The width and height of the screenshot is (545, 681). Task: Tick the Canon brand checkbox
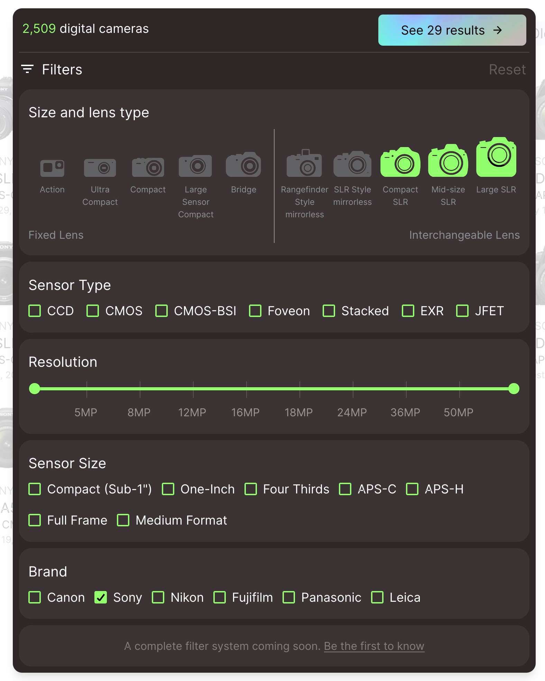point(35,598)
